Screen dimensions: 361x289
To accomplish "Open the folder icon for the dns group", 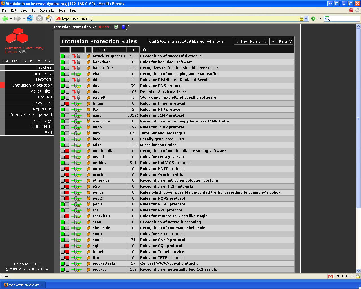I will pos(88,86).
